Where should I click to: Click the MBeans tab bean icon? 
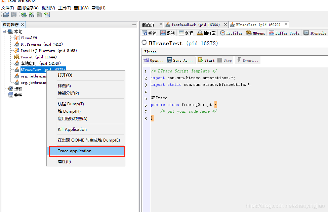coord(249,33)
